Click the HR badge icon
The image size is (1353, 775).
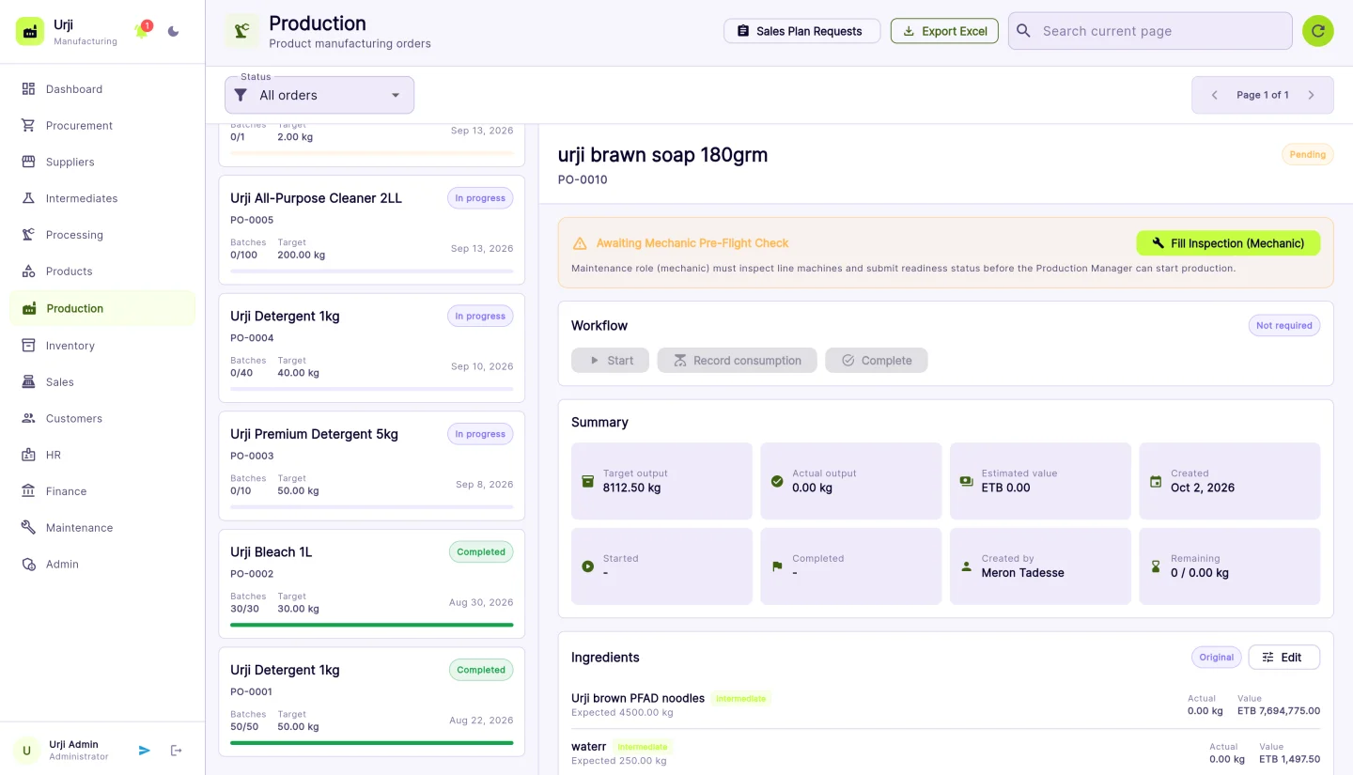pyautogui.click(x=28, y=455)
